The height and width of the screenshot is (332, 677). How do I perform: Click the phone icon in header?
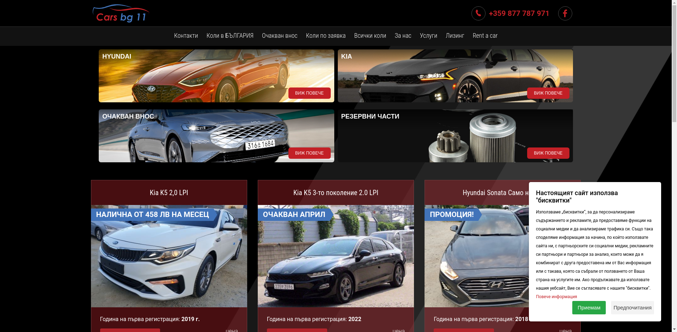478,13
